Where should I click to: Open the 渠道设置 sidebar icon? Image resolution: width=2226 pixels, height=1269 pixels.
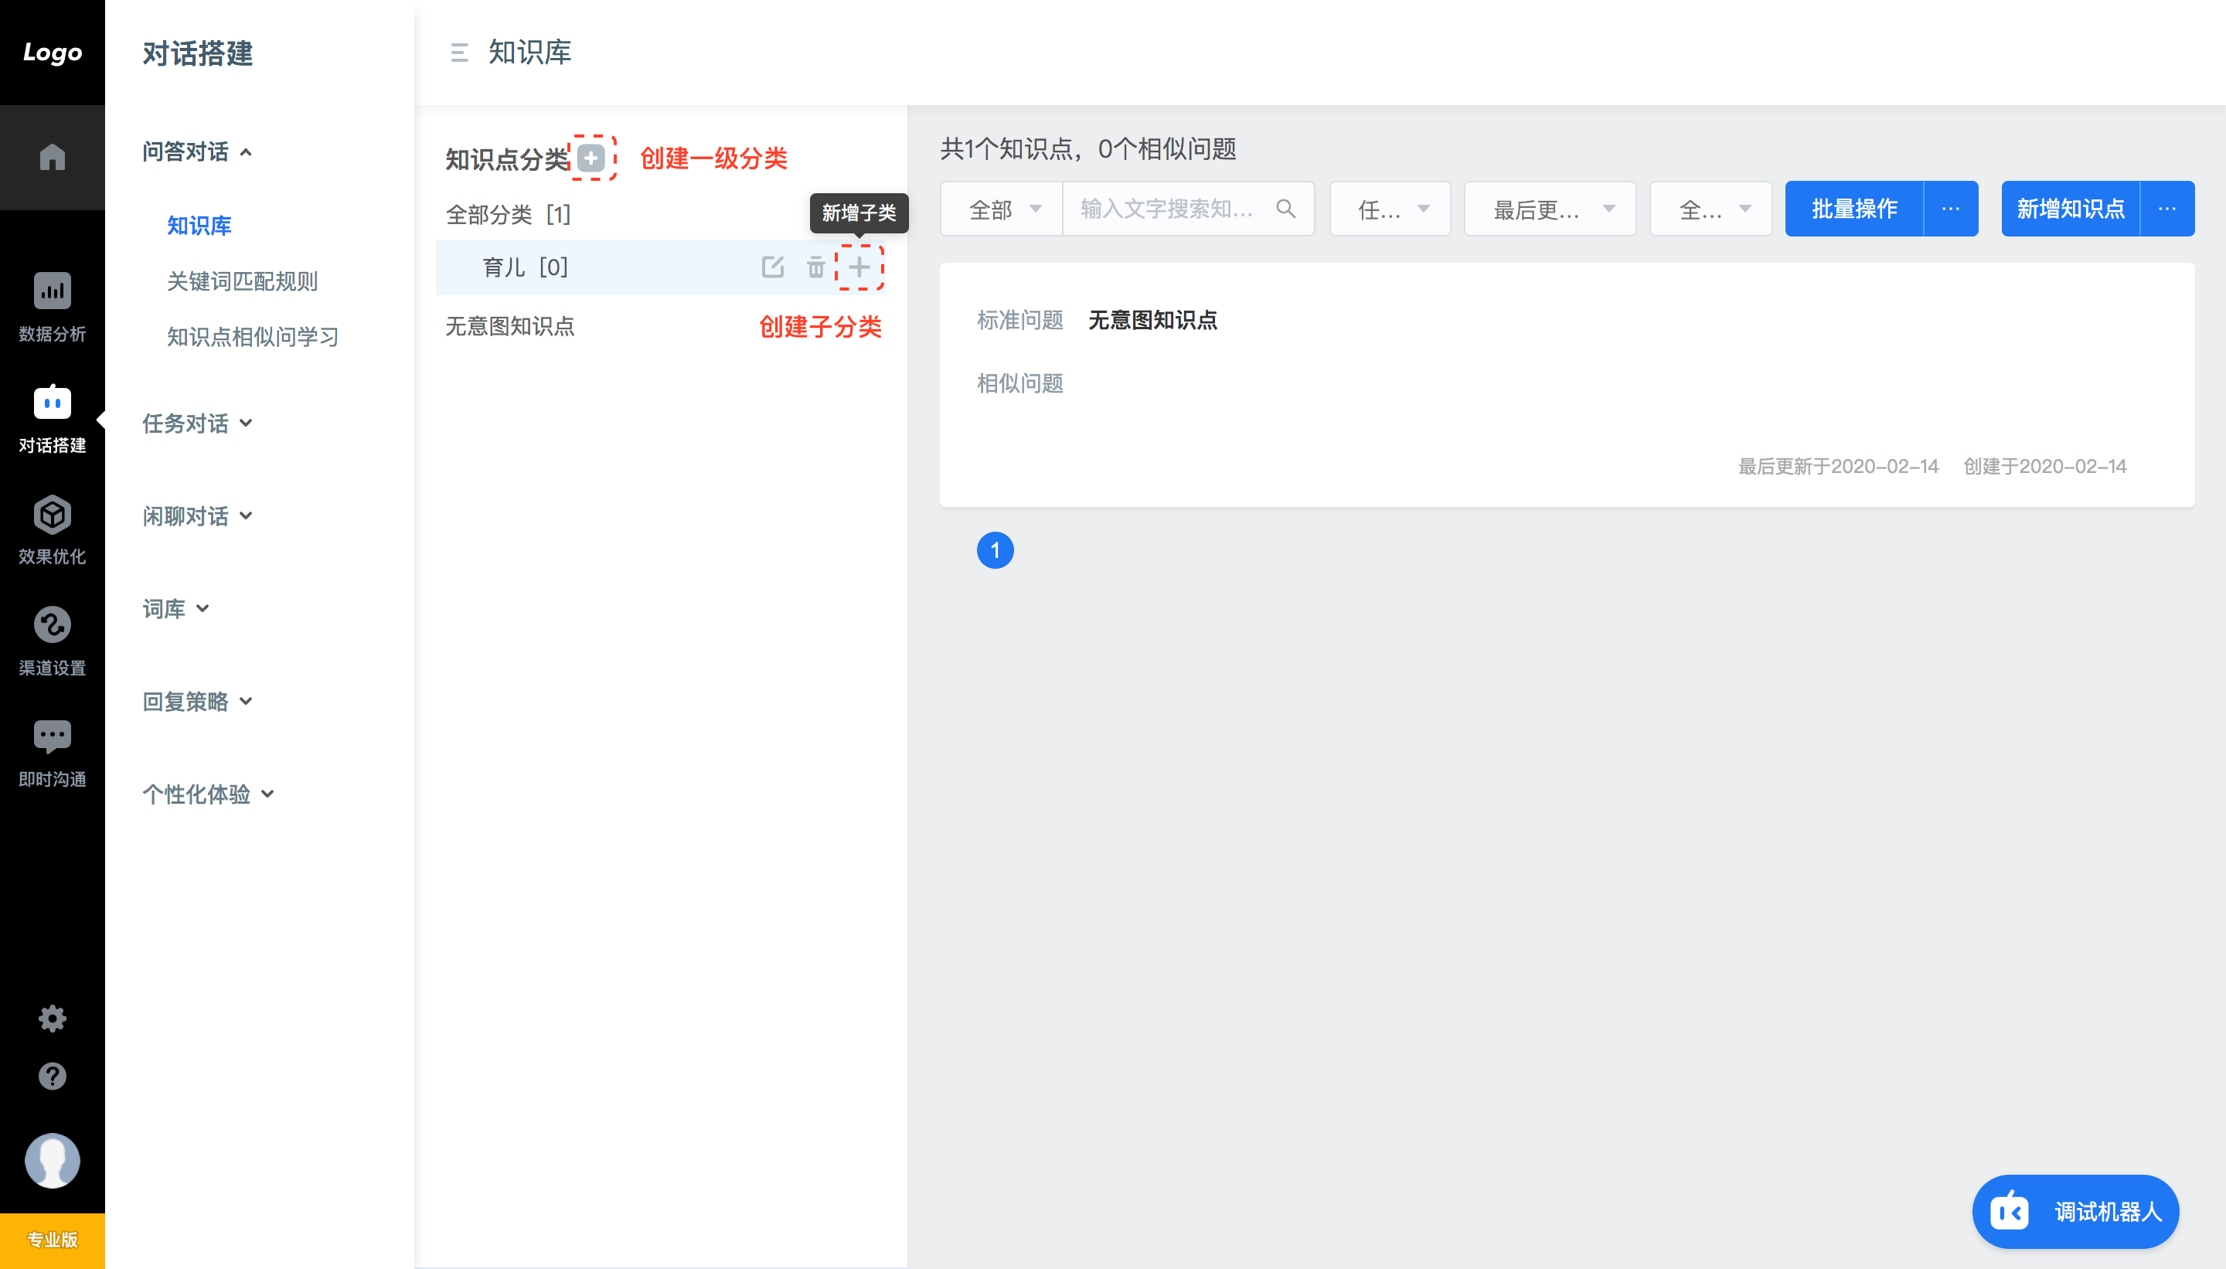[53, 625]
